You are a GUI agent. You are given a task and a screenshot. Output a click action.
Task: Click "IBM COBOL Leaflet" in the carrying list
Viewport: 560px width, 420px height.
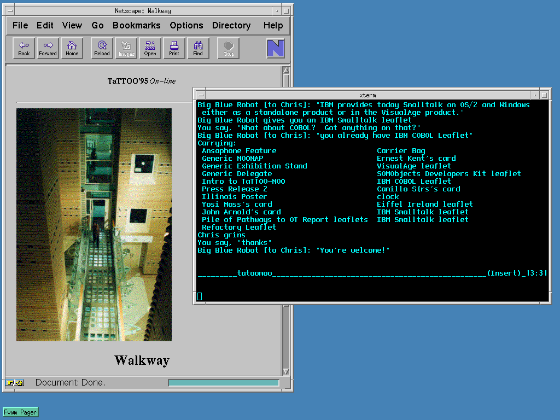click(414, 182)
